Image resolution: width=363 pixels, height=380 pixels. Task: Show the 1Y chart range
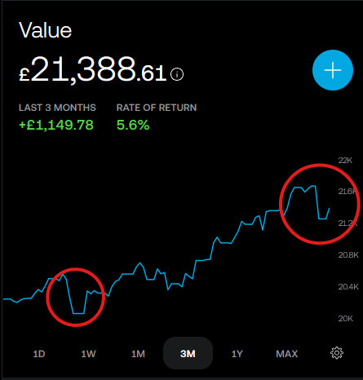(x=237, y=354)
